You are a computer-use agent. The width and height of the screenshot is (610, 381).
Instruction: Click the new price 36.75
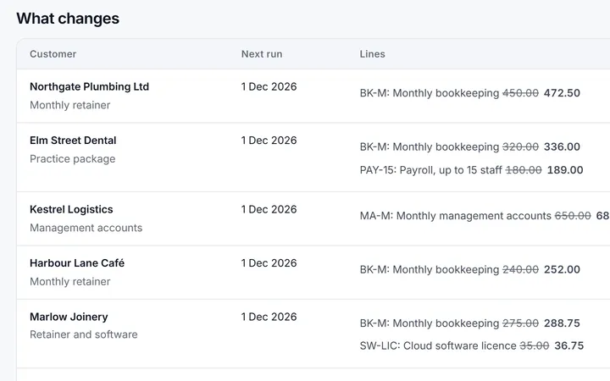569,345
